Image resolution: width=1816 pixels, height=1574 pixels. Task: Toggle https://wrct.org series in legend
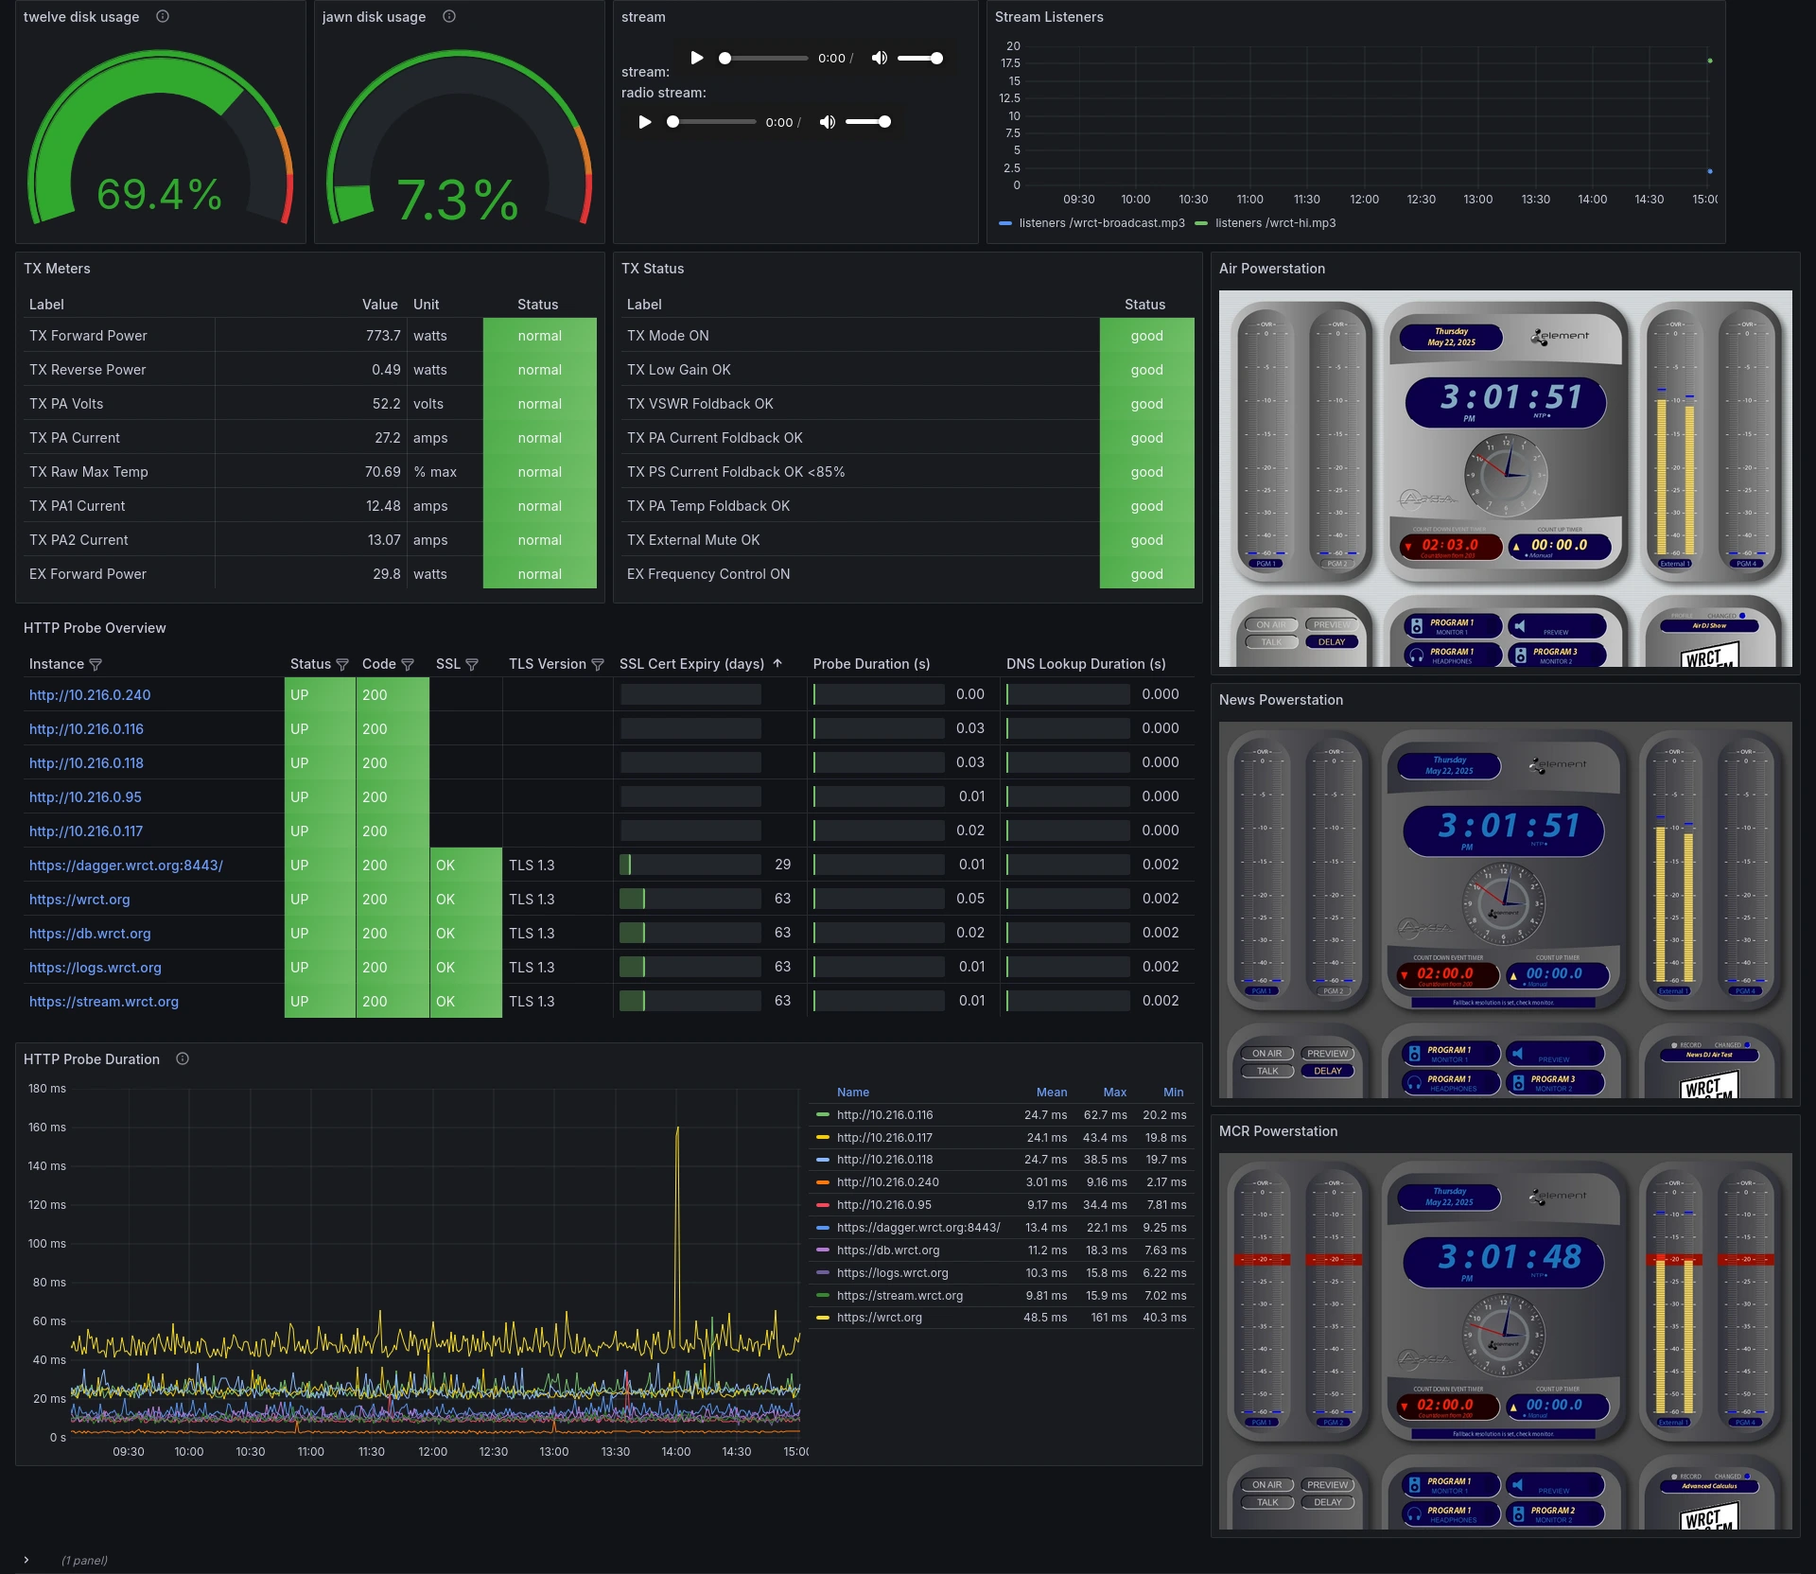point(879,1318)
